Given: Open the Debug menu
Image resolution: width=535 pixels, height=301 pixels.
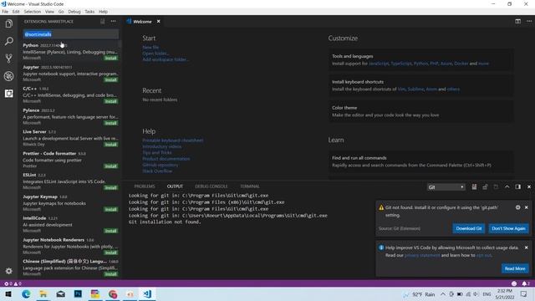Looking at the screenshot, I should point(74,11).
